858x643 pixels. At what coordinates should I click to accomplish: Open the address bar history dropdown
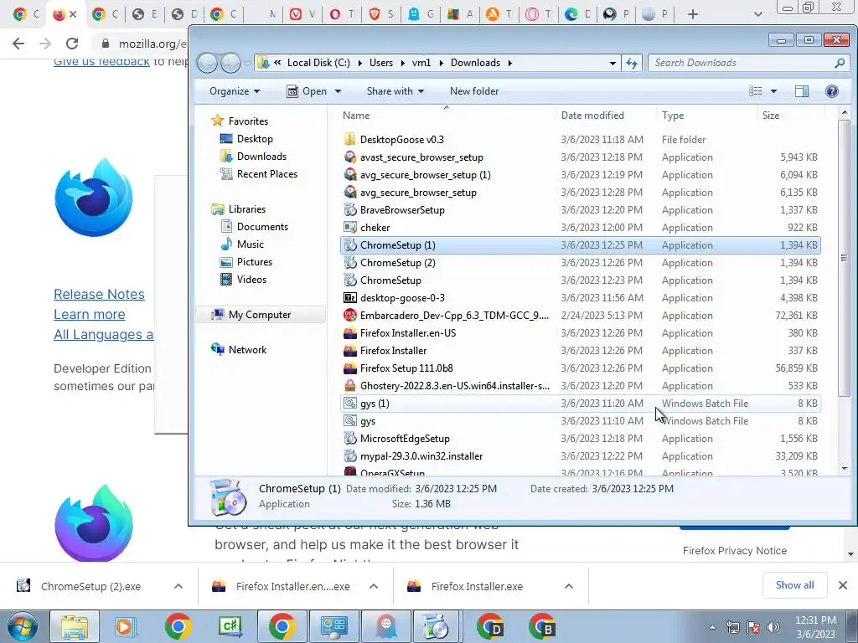(612, 63)
